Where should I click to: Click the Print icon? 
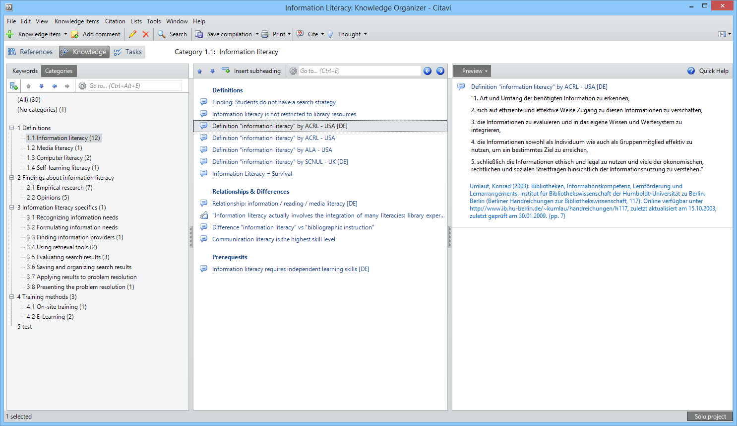pyautogui.click(x=265, y=34)
